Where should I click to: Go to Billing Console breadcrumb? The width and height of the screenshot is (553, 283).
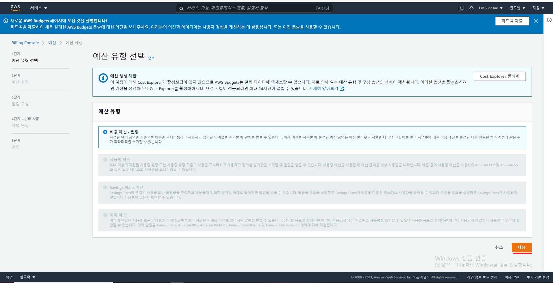25,43
